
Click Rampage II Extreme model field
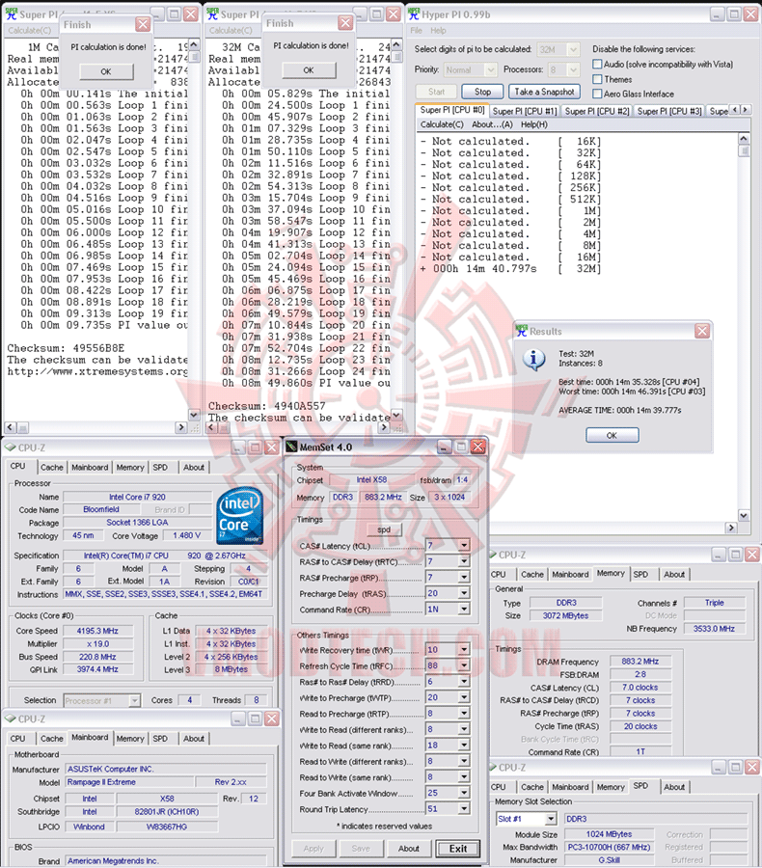(x=129, y=782)
